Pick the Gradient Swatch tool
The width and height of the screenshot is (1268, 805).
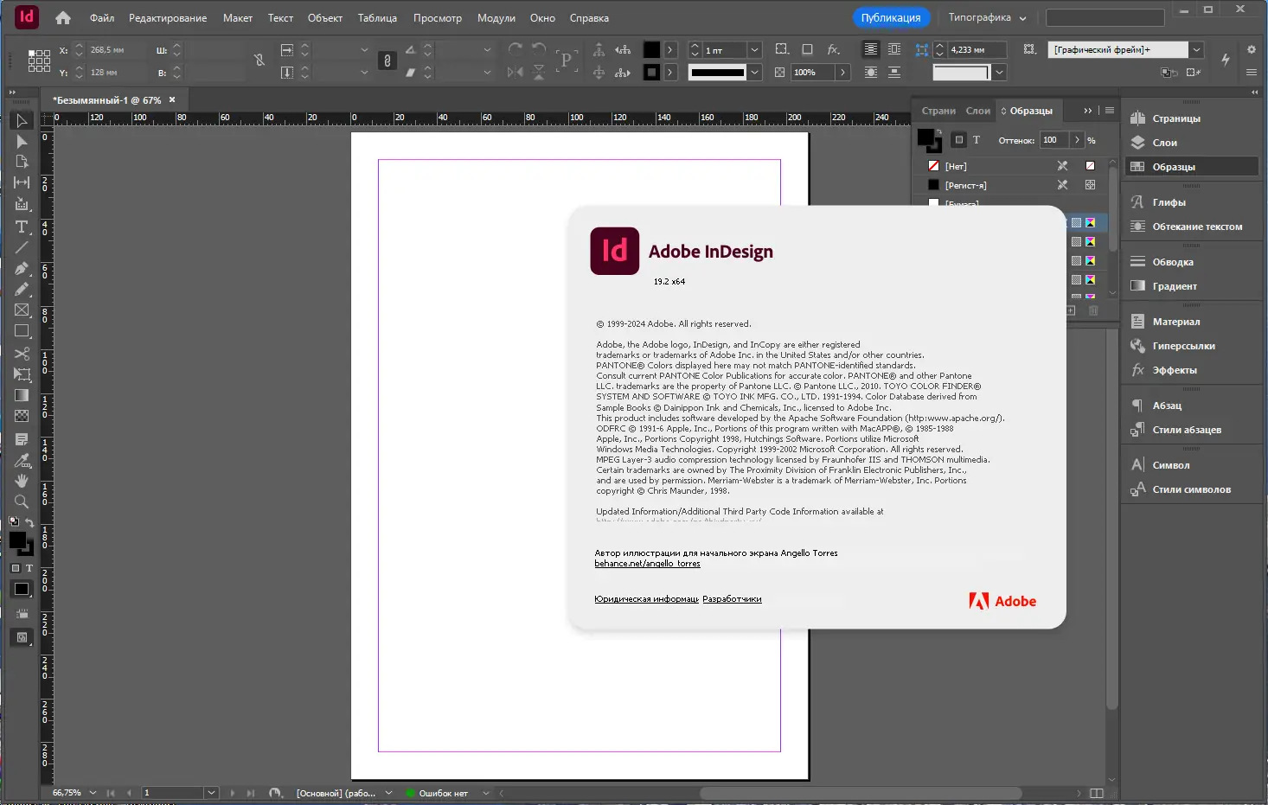pyautogui.click(x=22, y=395)
